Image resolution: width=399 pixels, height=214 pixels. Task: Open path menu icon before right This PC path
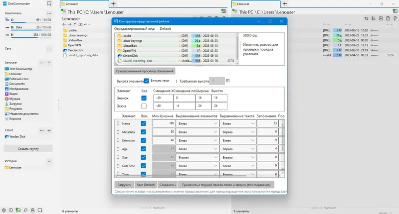pos(234,11)
